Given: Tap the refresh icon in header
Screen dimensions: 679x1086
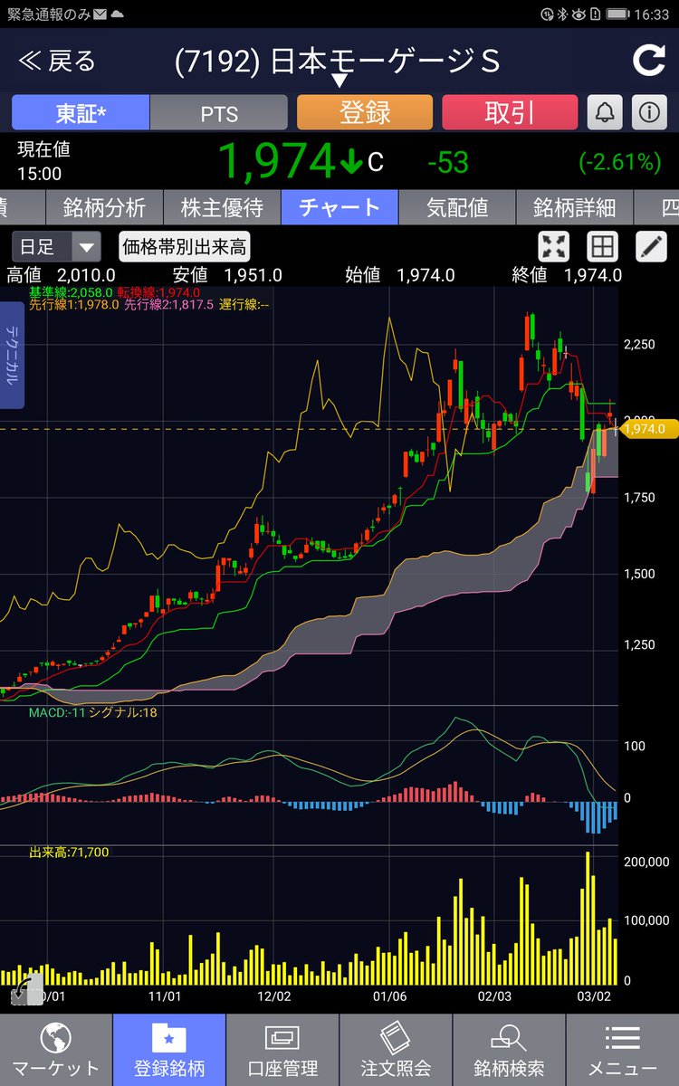Looking at the screenshot, I should coord(647,61).
